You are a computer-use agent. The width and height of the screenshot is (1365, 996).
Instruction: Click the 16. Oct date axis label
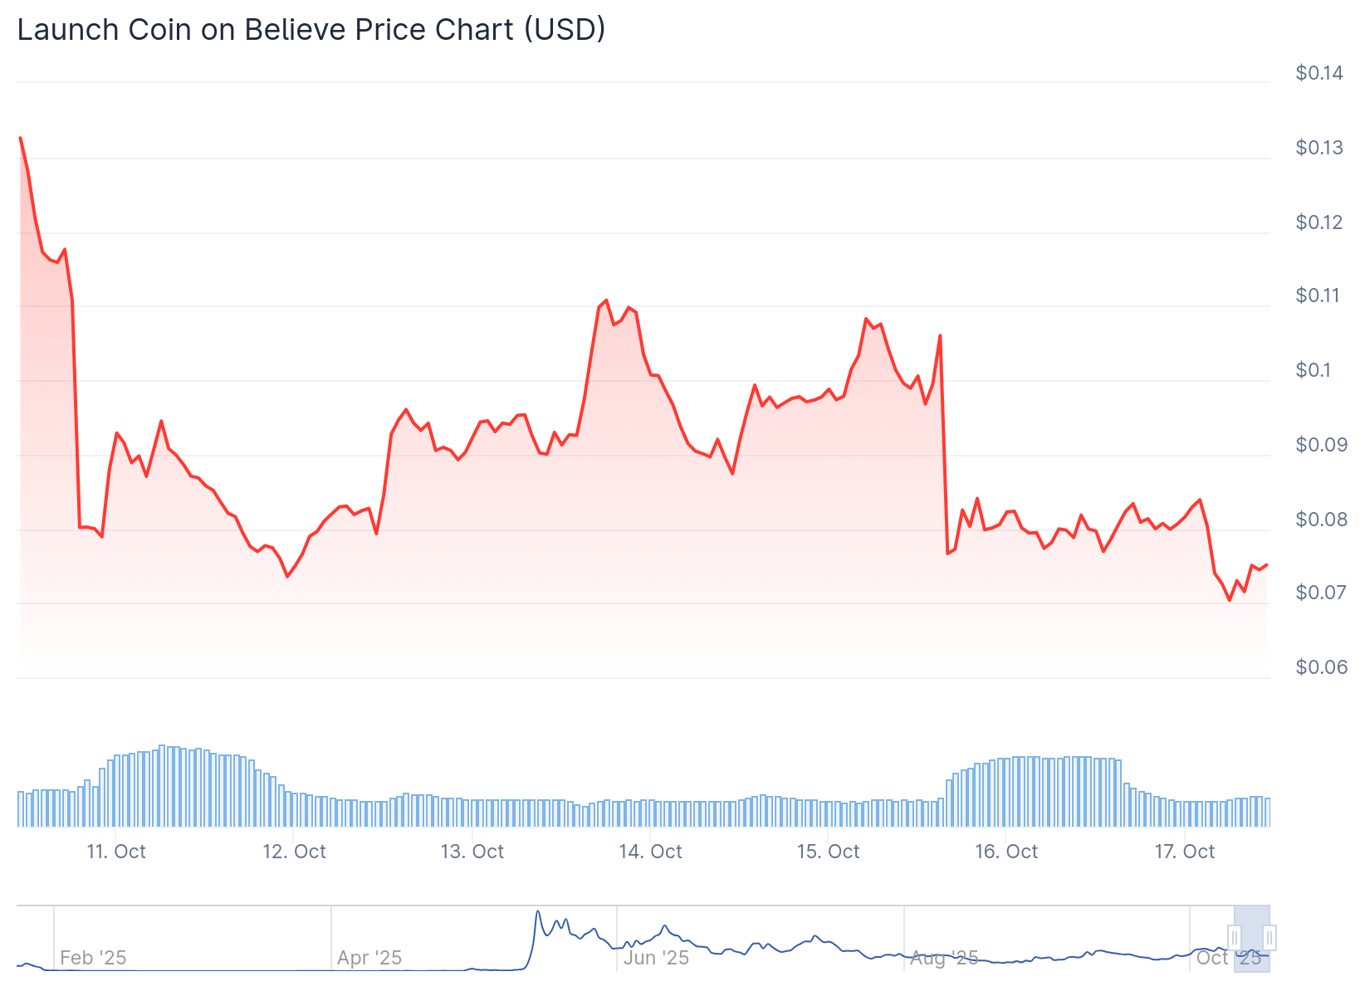(x=1005, y=852)
